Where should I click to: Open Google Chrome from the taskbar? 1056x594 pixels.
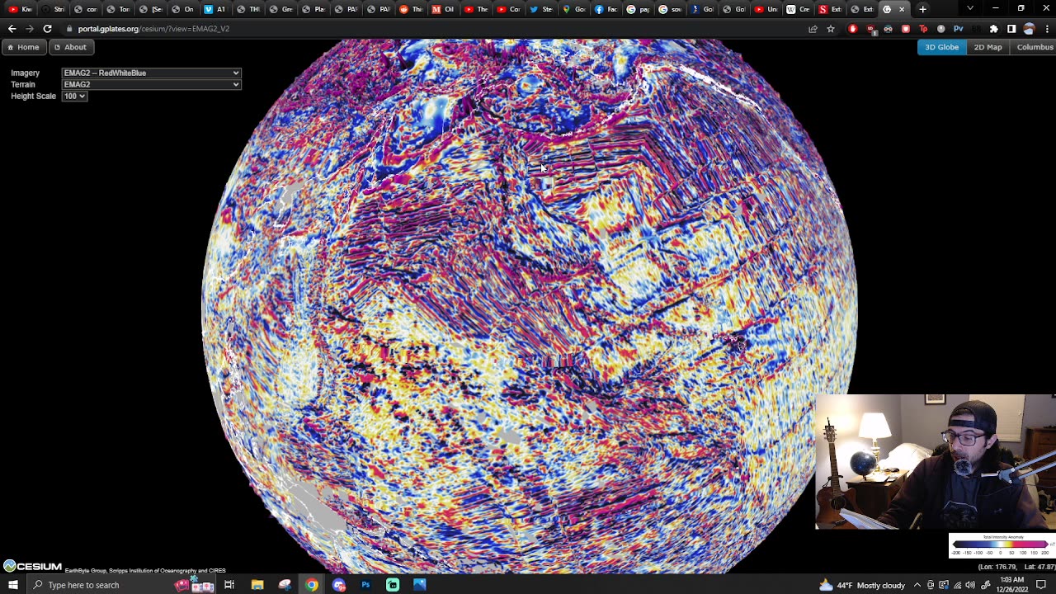pyautogui.click(x=311, y=585)
